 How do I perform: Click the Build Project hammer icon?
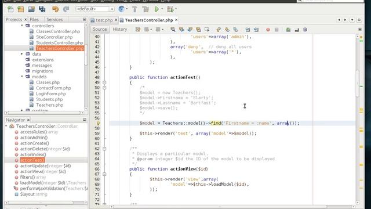(134, 9)
